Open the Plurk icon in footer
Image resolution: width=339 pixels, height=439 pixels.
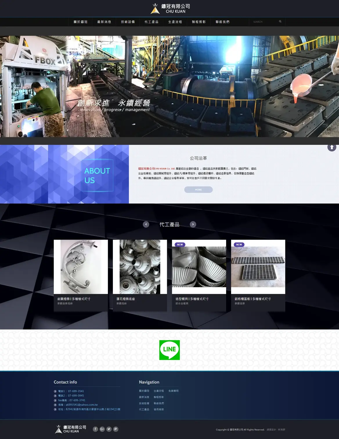pyautogui.click(x=116, y=429)
